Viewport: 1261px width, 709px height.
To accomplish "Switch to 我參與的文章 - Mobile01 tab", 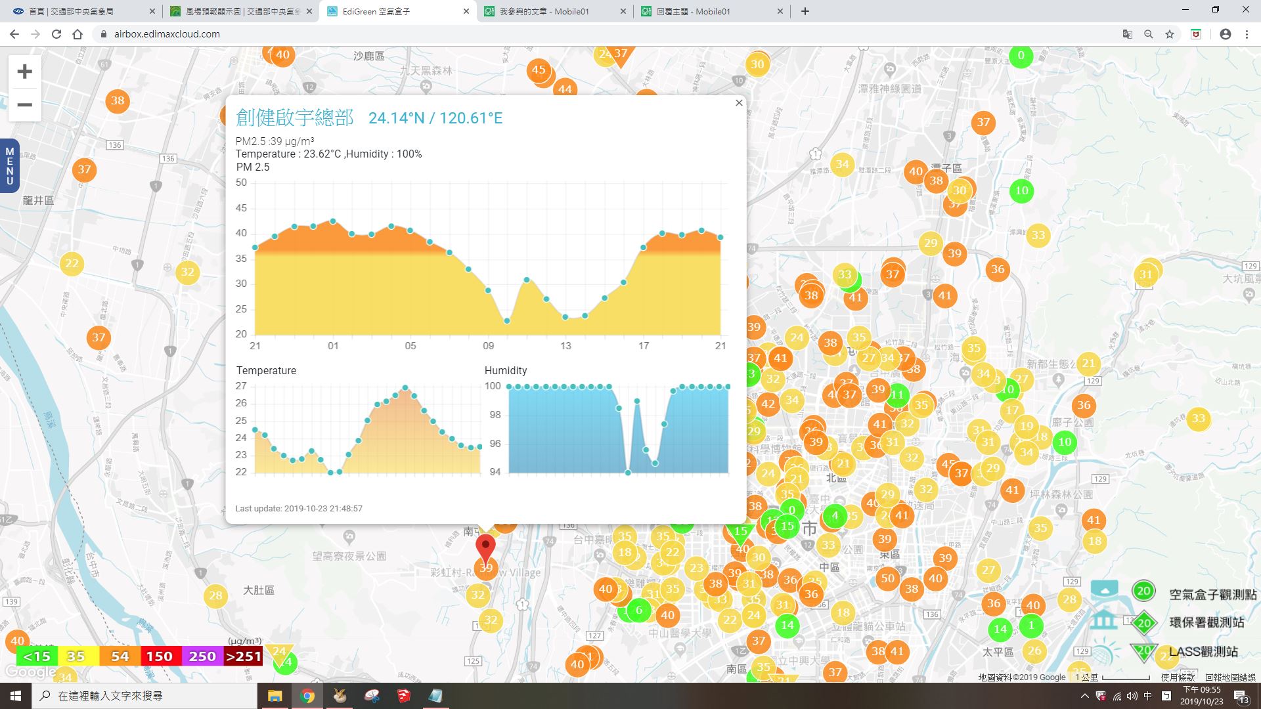I will tap(556, 11).
